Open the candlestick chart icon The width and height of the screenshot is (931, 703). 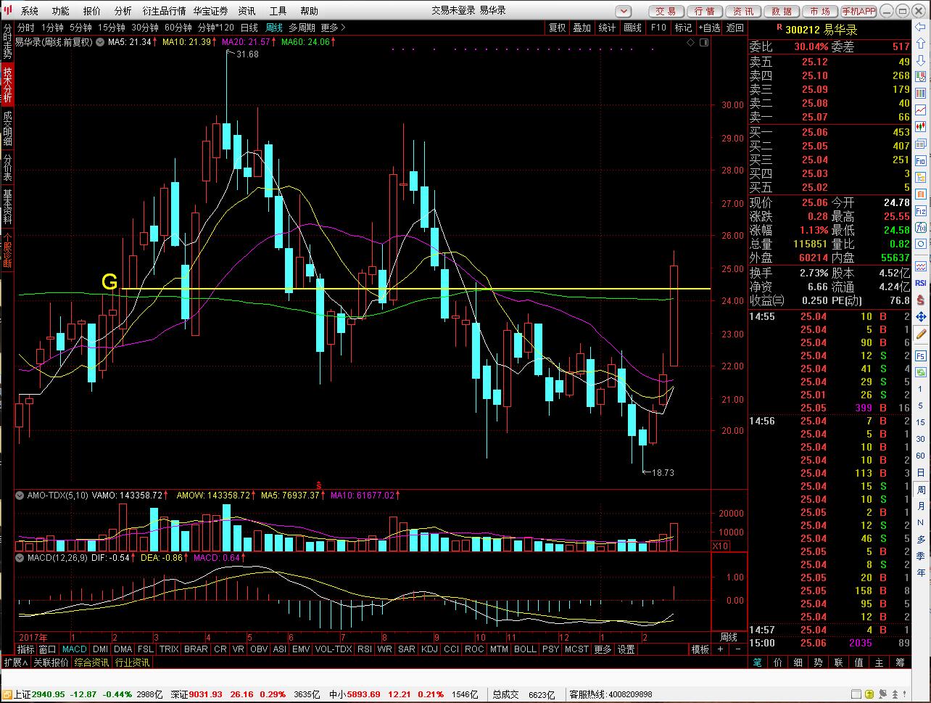(x=921, y=127)
